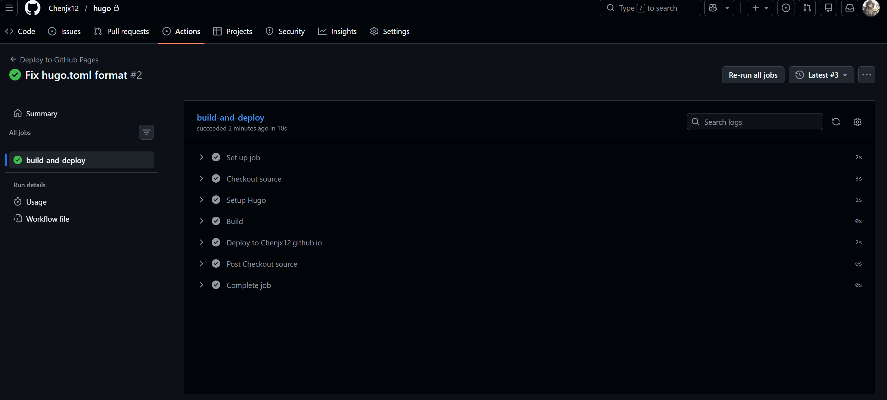Click the refresh logs icon
The image size is (887, 400).
click(x=836, y=122)
